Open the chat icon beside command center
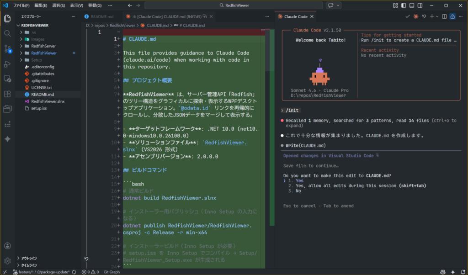Viewport: 468px width, 275px height. 331,5
